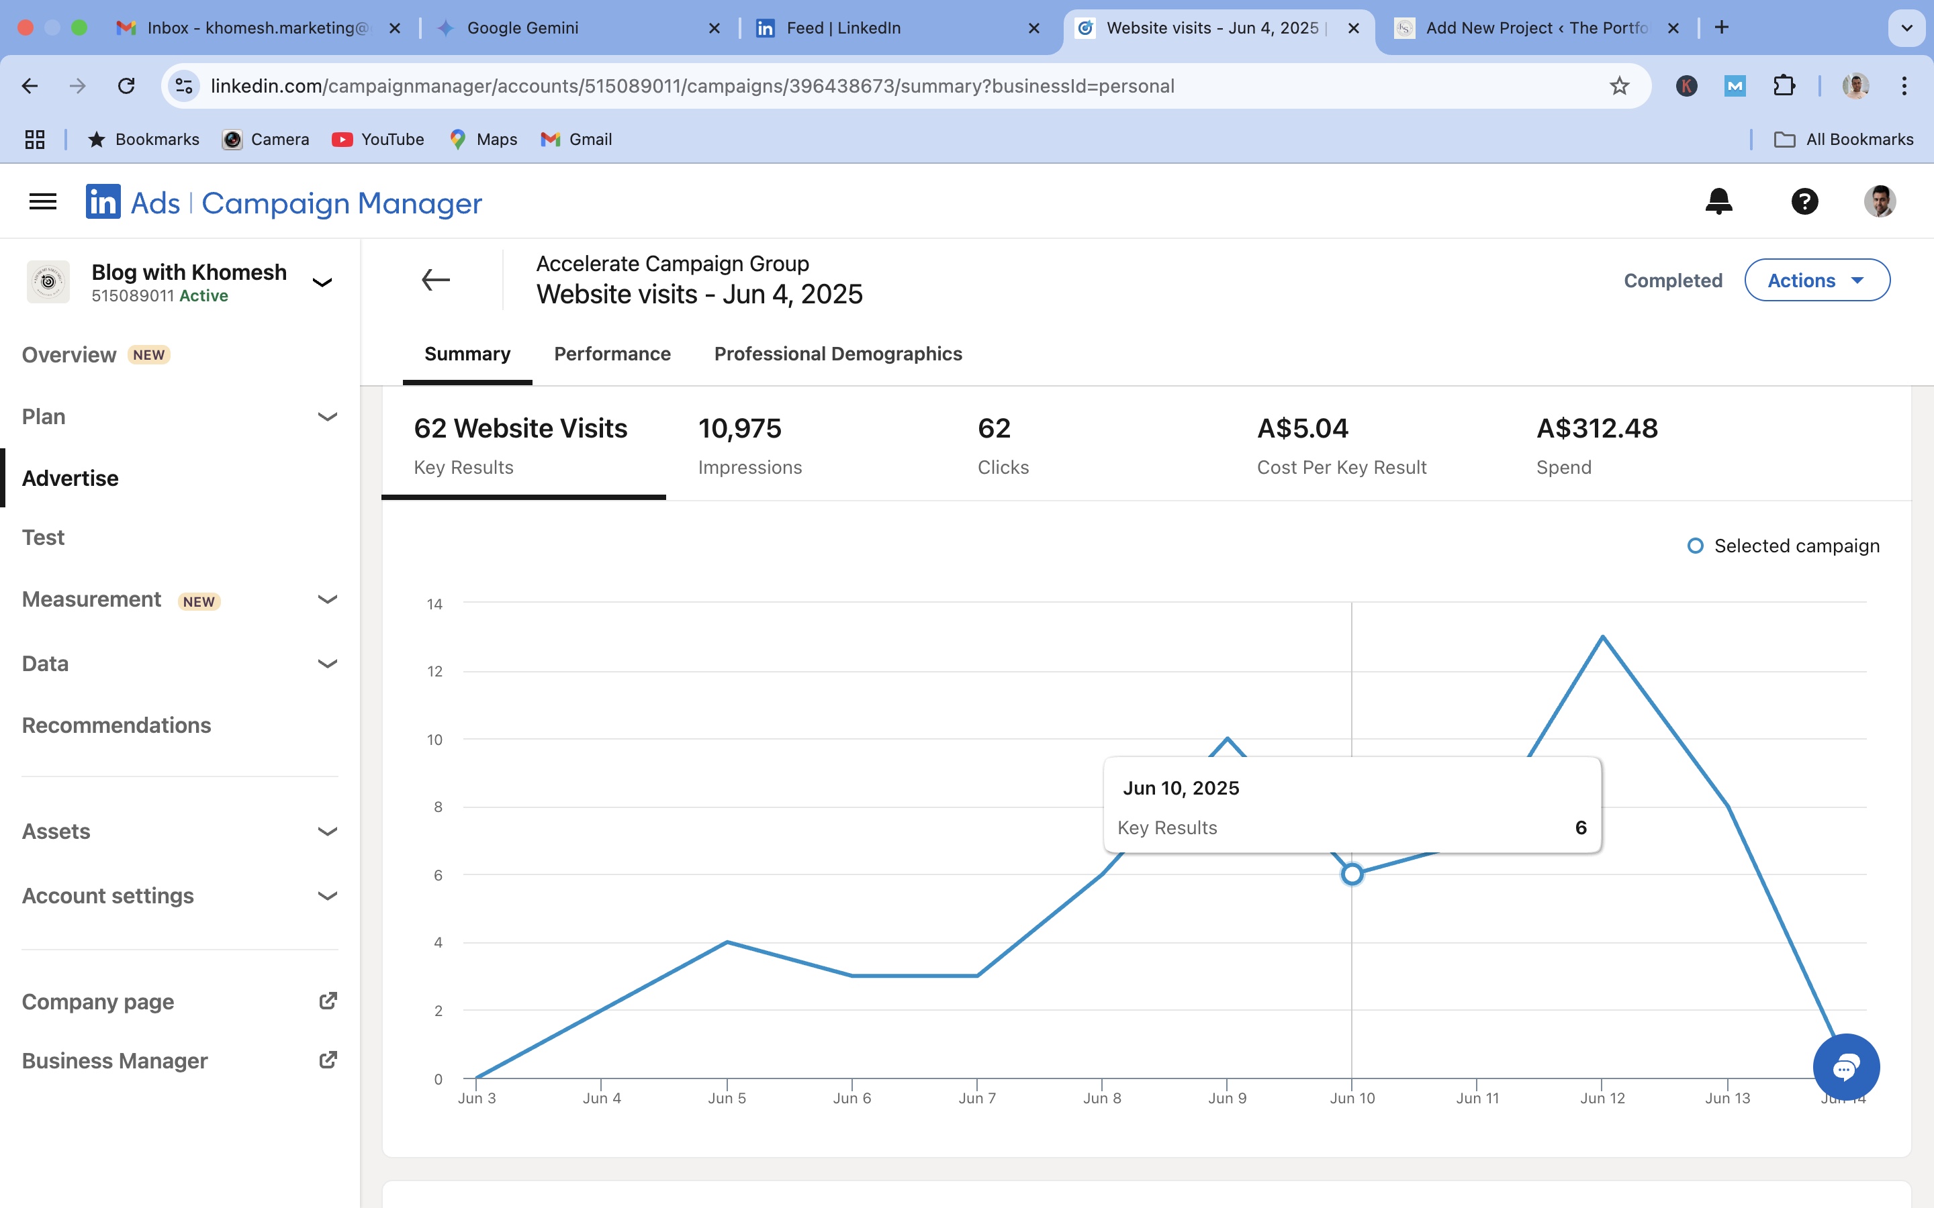This screenshot has height=1208, width=1934.
Task: Open the hamburger navigation menu
Action: pos(42,201)
